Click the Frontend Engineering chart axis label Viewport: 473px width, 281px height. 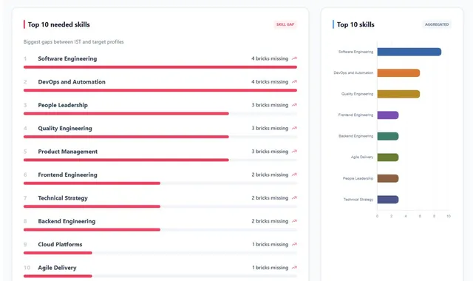click(x=355, y=115)
